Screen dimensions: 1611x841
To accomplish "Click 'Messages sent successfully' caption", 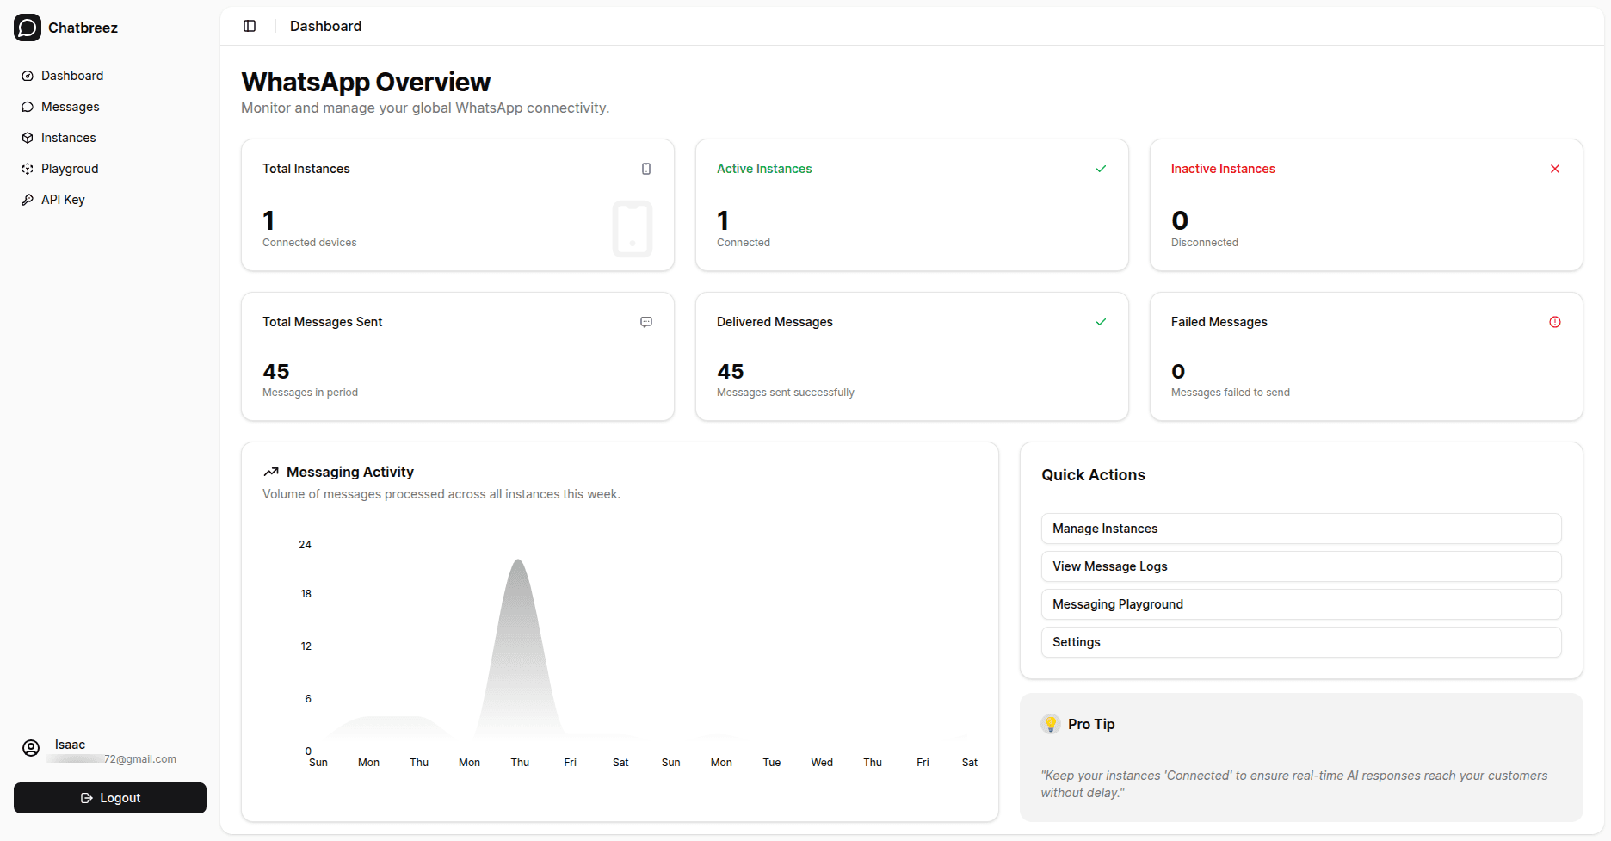I will click(x=786, y=393).
